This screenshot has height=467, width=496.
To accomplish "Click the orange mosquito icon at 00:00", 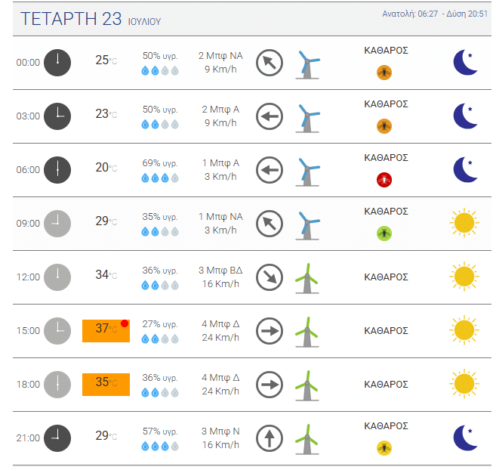I will point(384,73).
